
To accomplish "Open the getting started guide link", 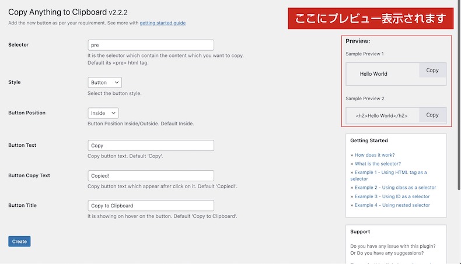I will [x=162, y=23].
